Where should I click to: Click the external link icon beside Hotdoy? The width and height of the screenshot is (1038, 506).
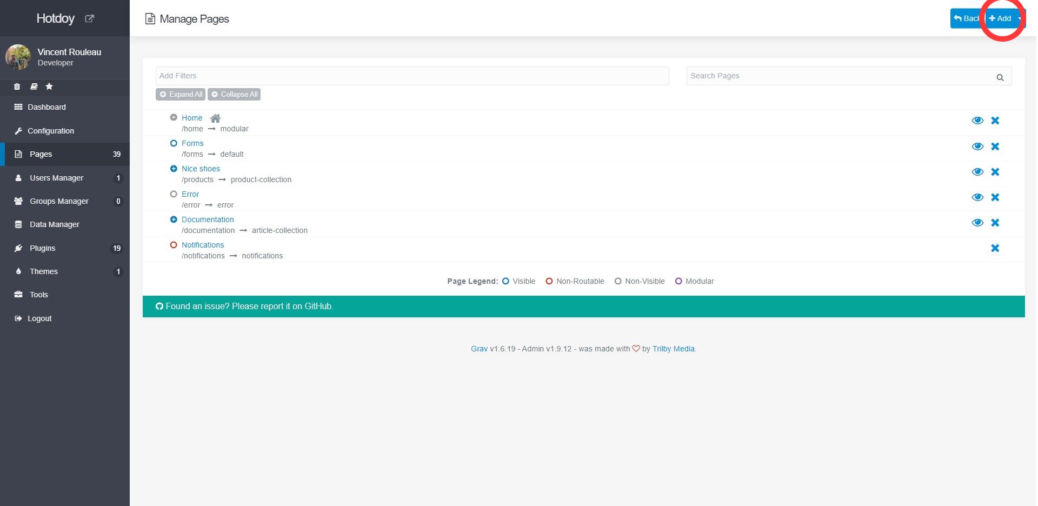point(90,18)
